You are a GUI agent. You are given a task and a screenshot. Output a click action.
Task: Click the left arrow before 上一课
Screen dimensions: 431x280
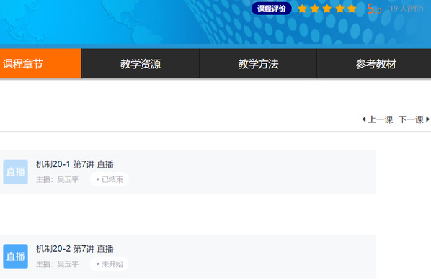tap(364, 119)
